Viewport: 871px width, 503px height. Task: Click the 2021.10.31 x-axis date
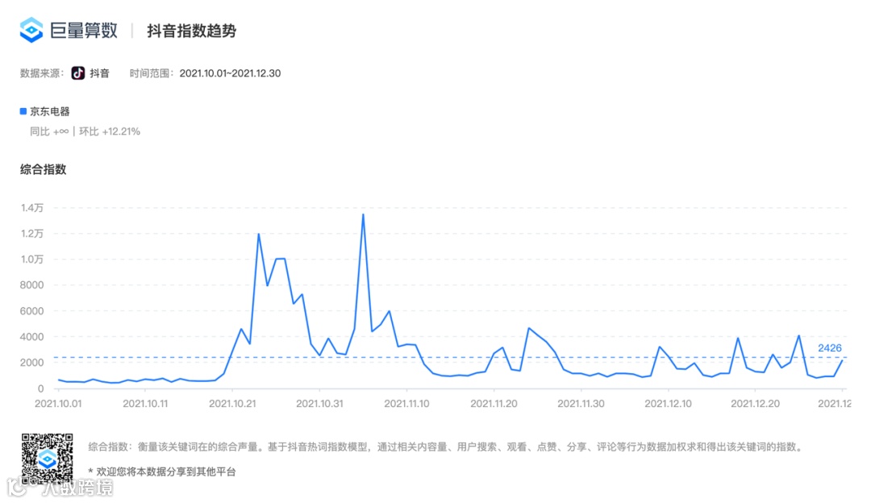coord(319,404)
